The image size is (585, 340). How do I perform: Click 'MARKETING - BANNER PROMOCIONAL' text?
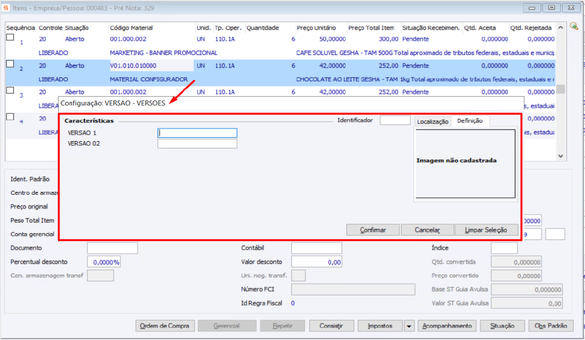163,53
